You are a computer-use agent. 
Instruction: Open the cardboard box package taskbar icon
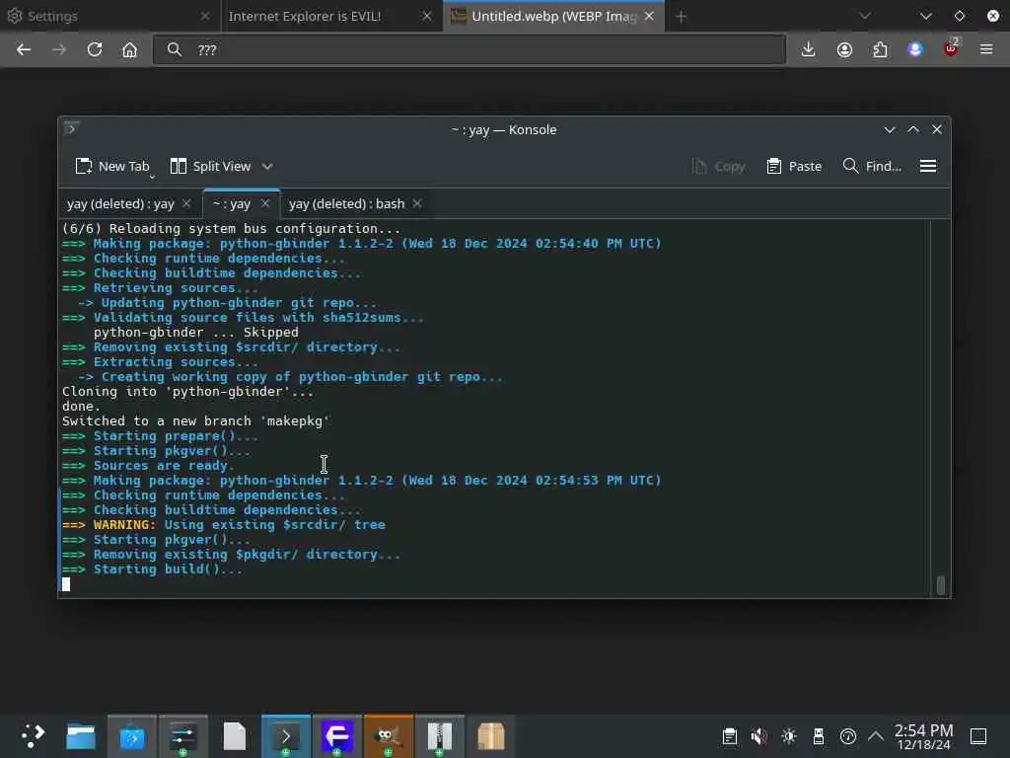pos(491,735)
